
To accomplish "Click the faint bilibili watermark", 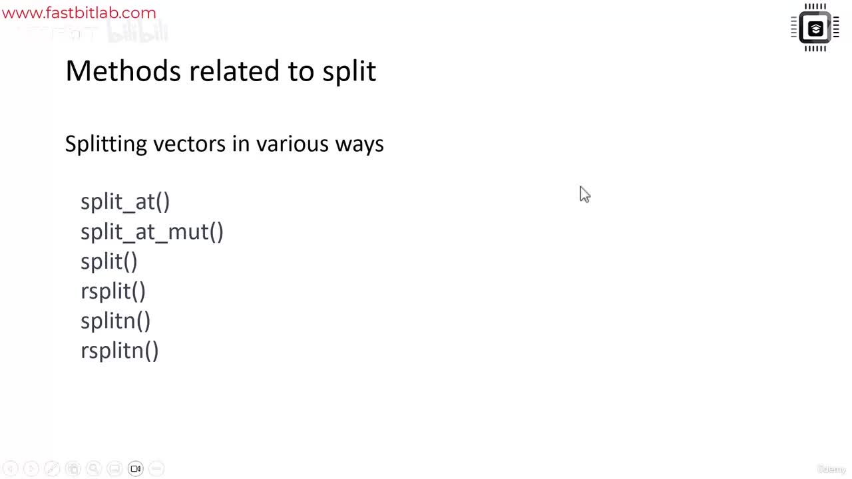I will [x=137, y=33].
